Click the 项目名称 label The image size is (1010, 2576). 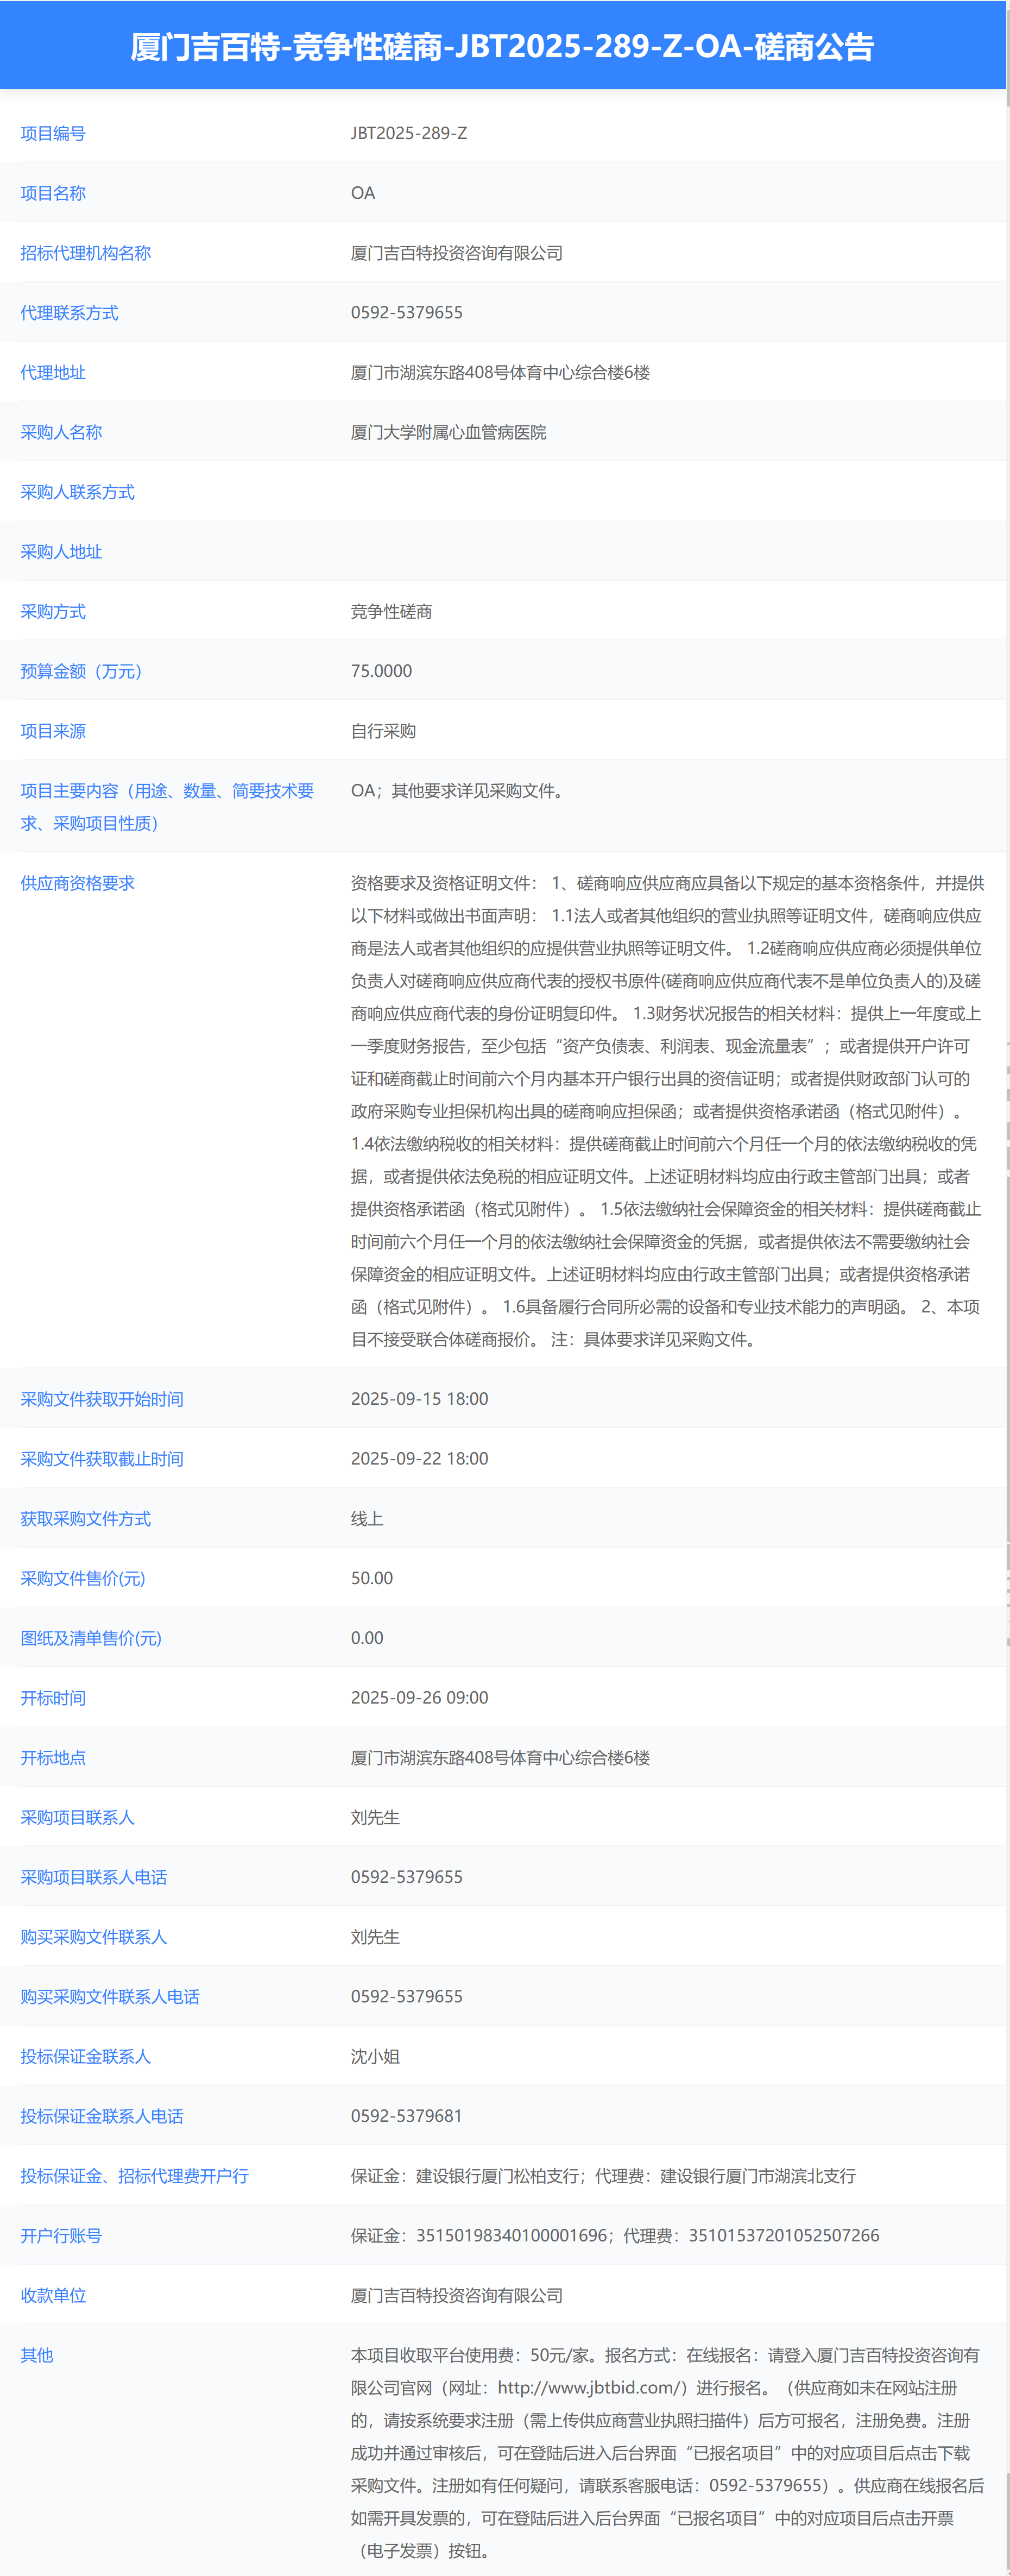click(53, 192)
